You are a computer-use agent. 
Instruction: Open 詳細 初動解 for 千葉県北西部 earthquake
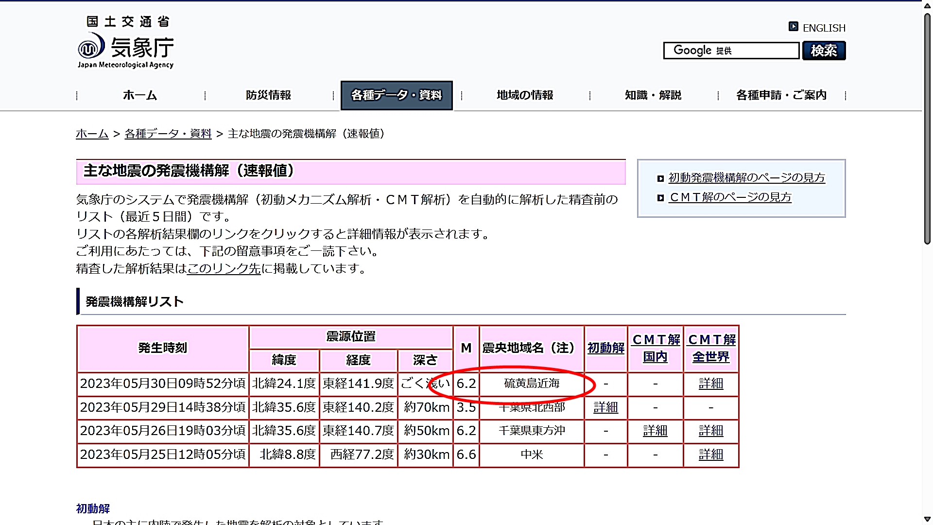point(605,407)
